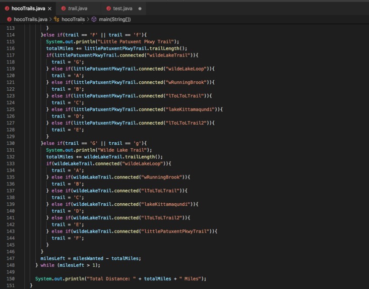Click "lakeKittamaqundi" string on line 125
Image resolution: width=369 pixels, height=289 pixels.
190,109
